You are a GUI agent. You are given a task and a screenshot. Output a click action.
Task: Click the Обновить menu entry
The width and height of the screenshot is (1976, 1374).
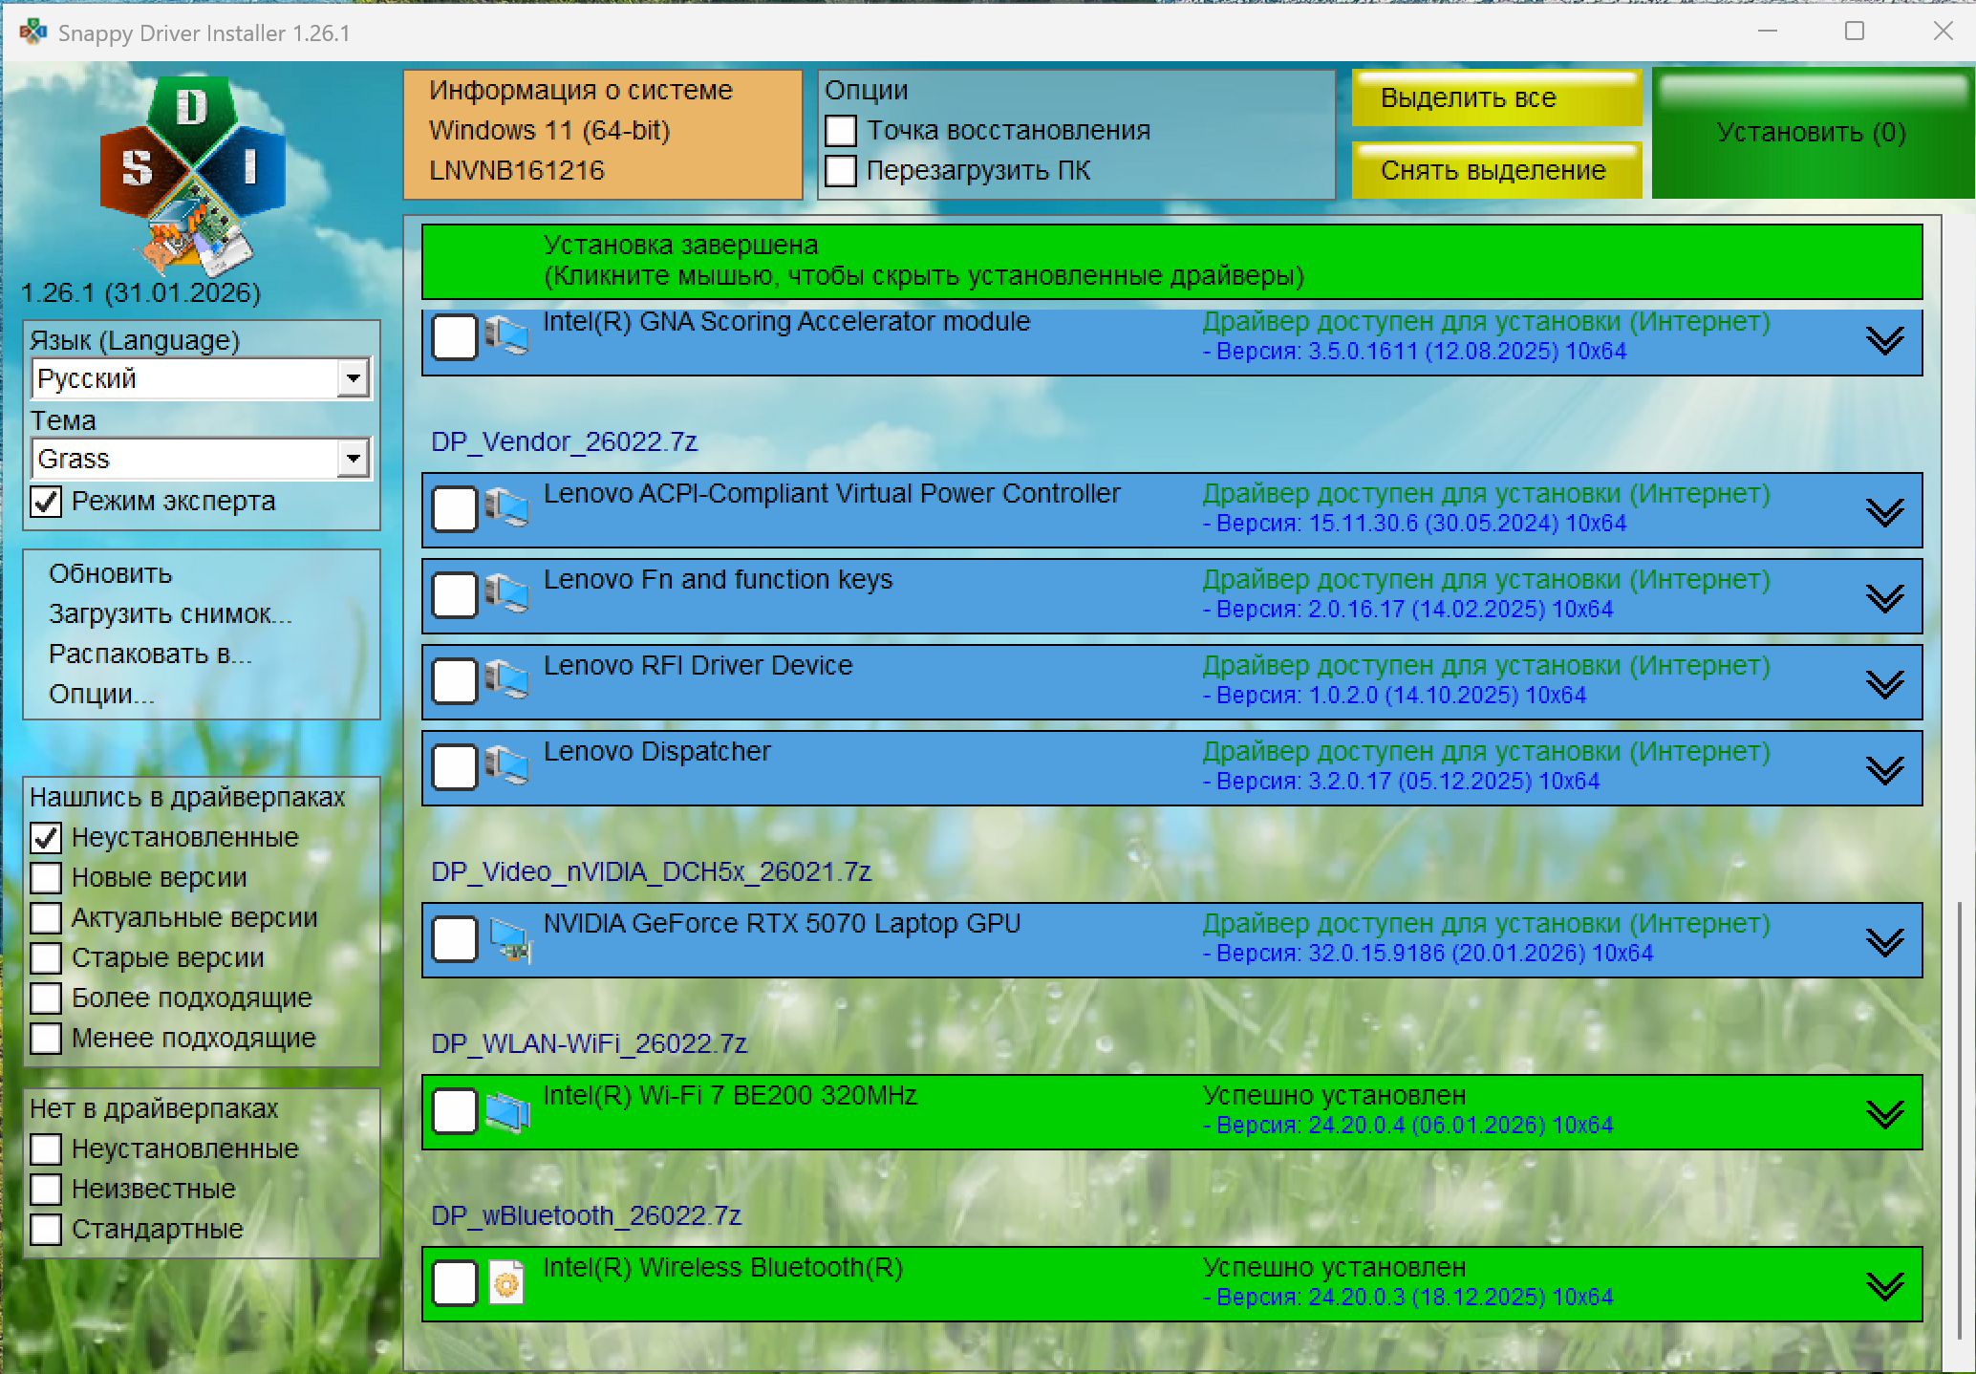(111, 573)
